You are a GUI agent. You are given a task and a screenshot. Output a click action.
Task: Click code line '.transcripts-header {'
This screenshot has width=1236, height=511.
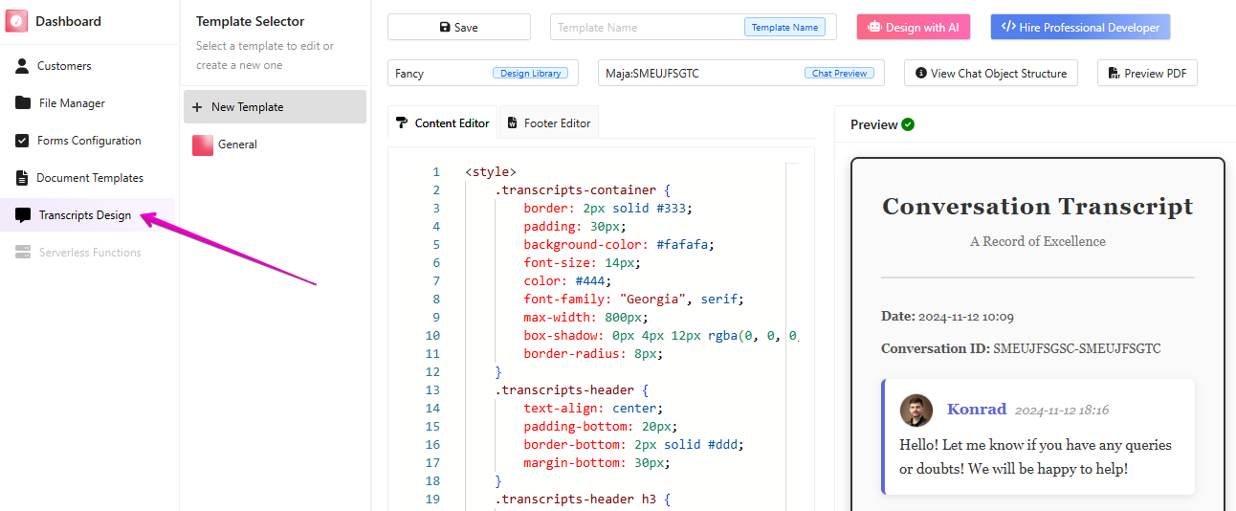click(571, 390)
